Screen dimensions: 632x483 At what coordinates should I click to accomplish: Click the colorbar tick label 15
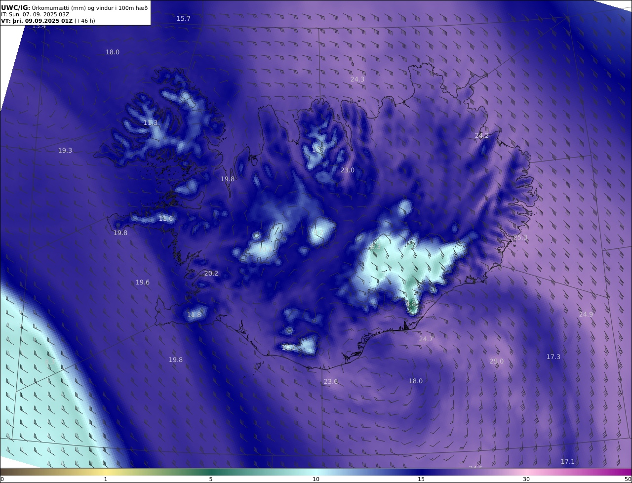pyautogui.click(x=421, y=479)
